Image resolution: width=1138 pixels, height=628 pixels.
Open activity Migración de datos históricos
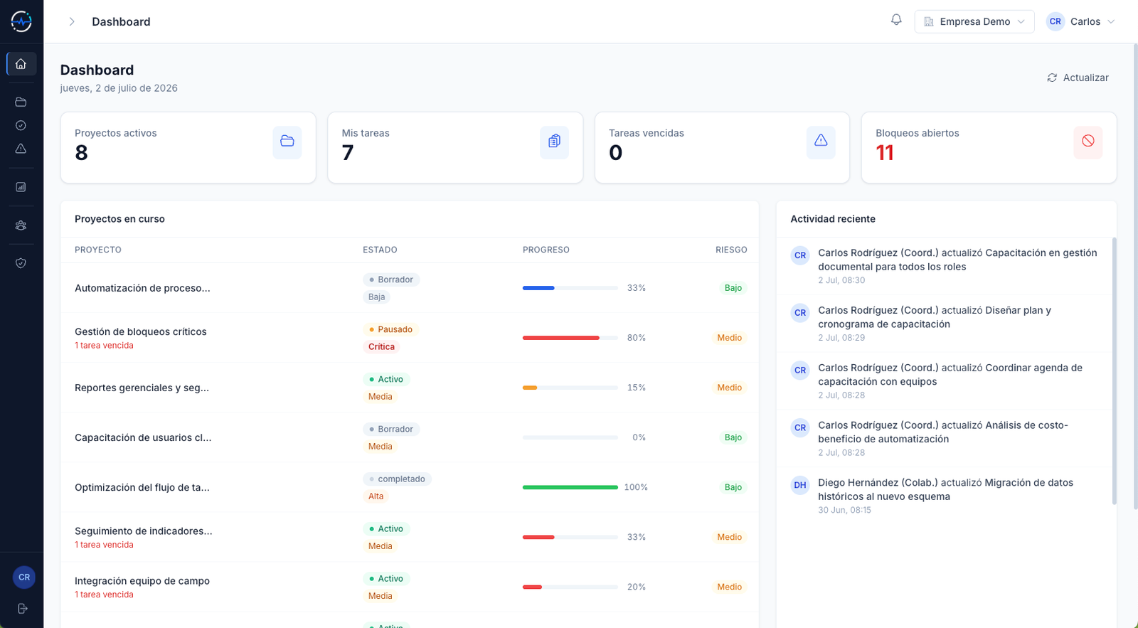(x=946, y=496)
